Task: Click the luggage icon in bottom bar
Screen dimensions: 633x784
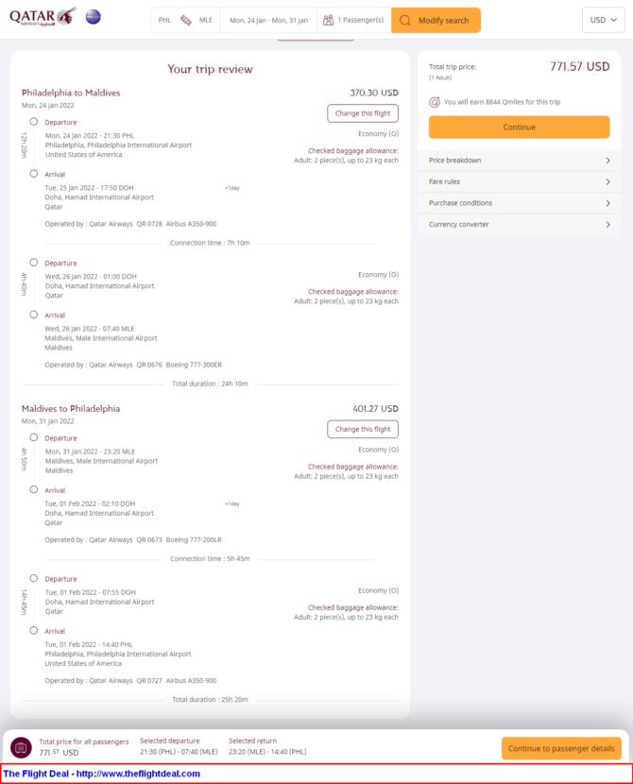Action: click(21, 748)
